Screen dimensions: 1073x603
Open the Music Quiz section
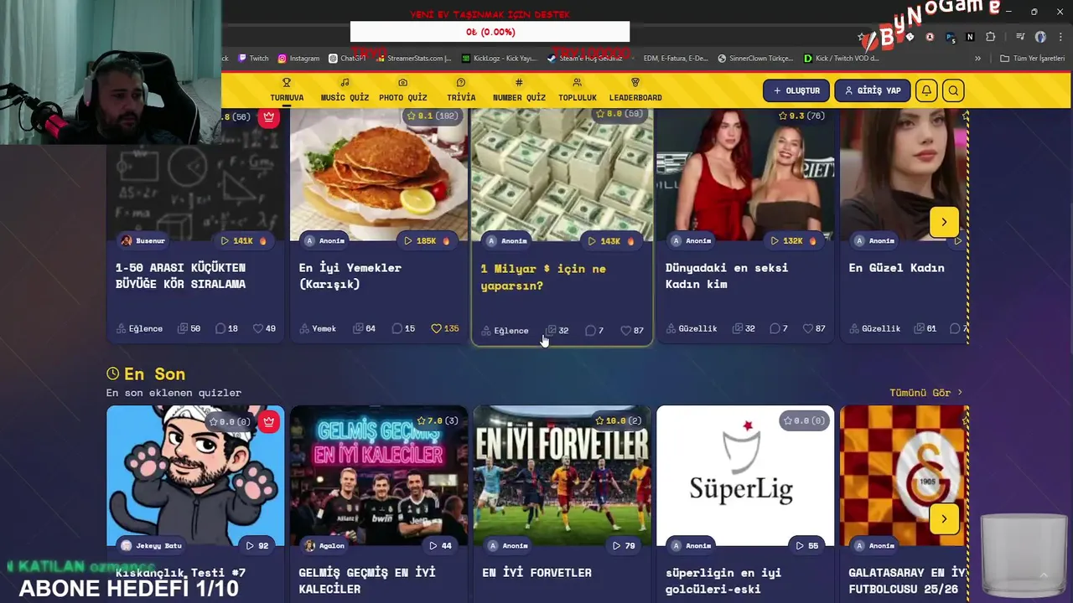pos(345,90)
